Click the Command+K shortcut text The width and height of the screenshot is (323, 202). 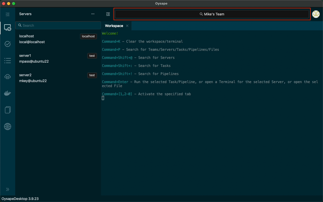point(111,41)
